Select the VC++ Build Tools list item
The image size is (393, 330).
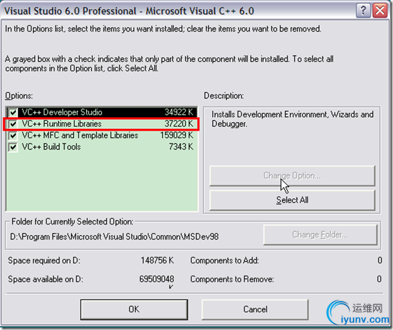[101, 147]
